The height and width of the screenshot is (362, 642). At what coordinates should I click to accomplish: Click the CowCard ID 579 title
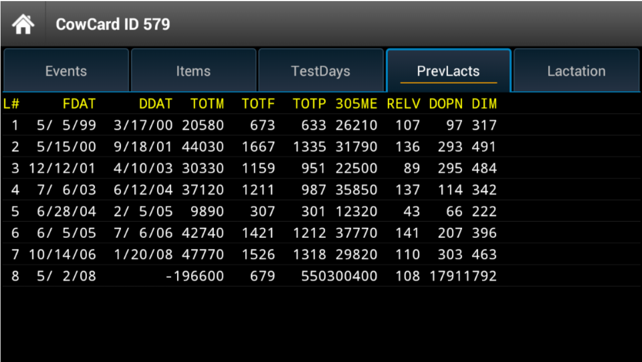pos(113,25)
